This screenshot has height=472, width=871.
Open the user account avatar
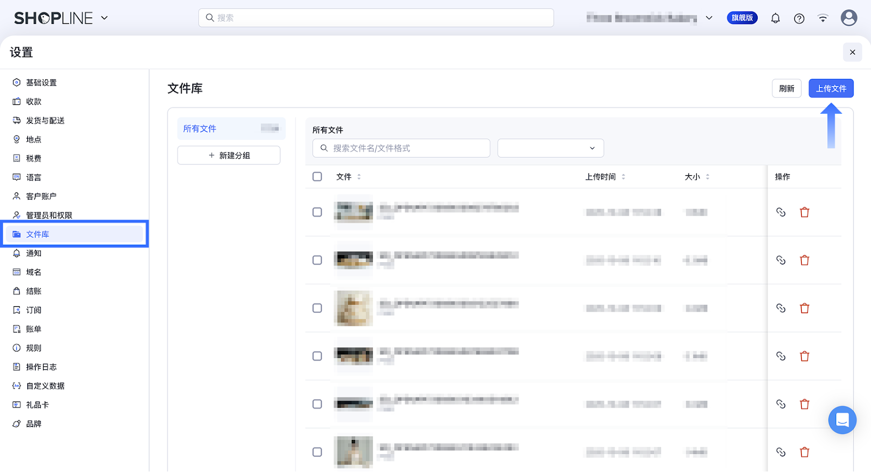(849, 18)
